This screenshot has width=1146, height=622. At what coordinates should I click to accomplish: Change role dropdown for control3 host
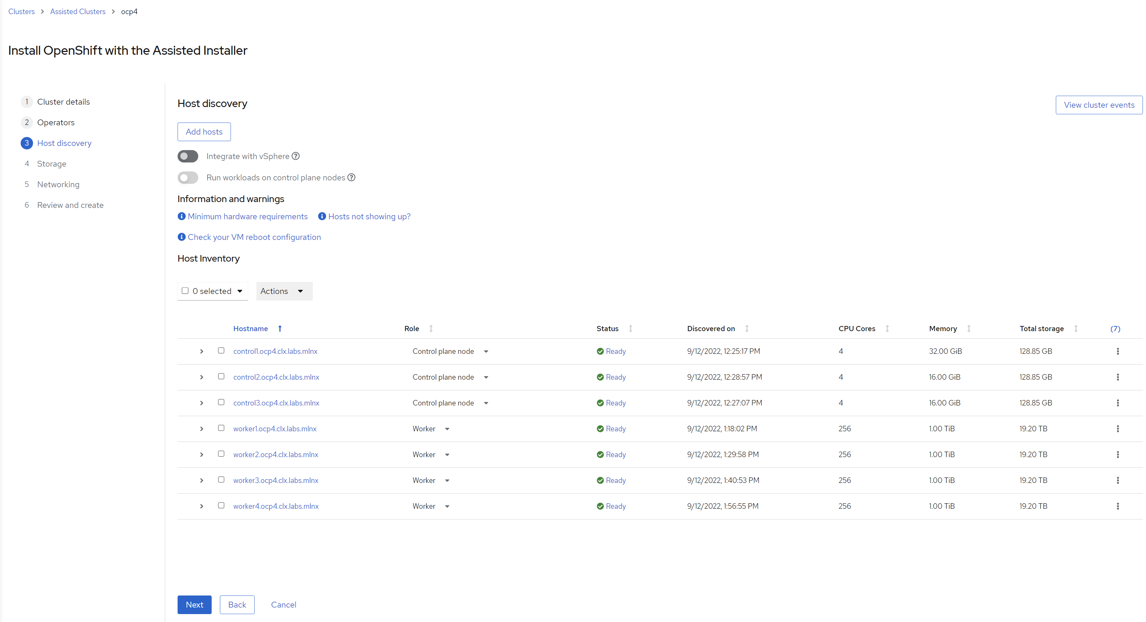450,403
